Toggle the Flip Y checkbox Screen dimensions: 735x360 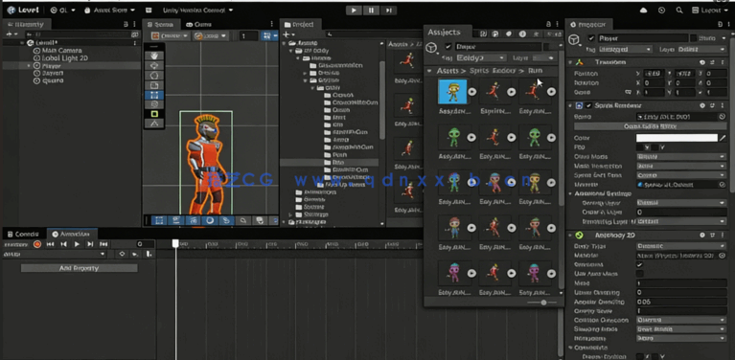[x=655, y=147]
